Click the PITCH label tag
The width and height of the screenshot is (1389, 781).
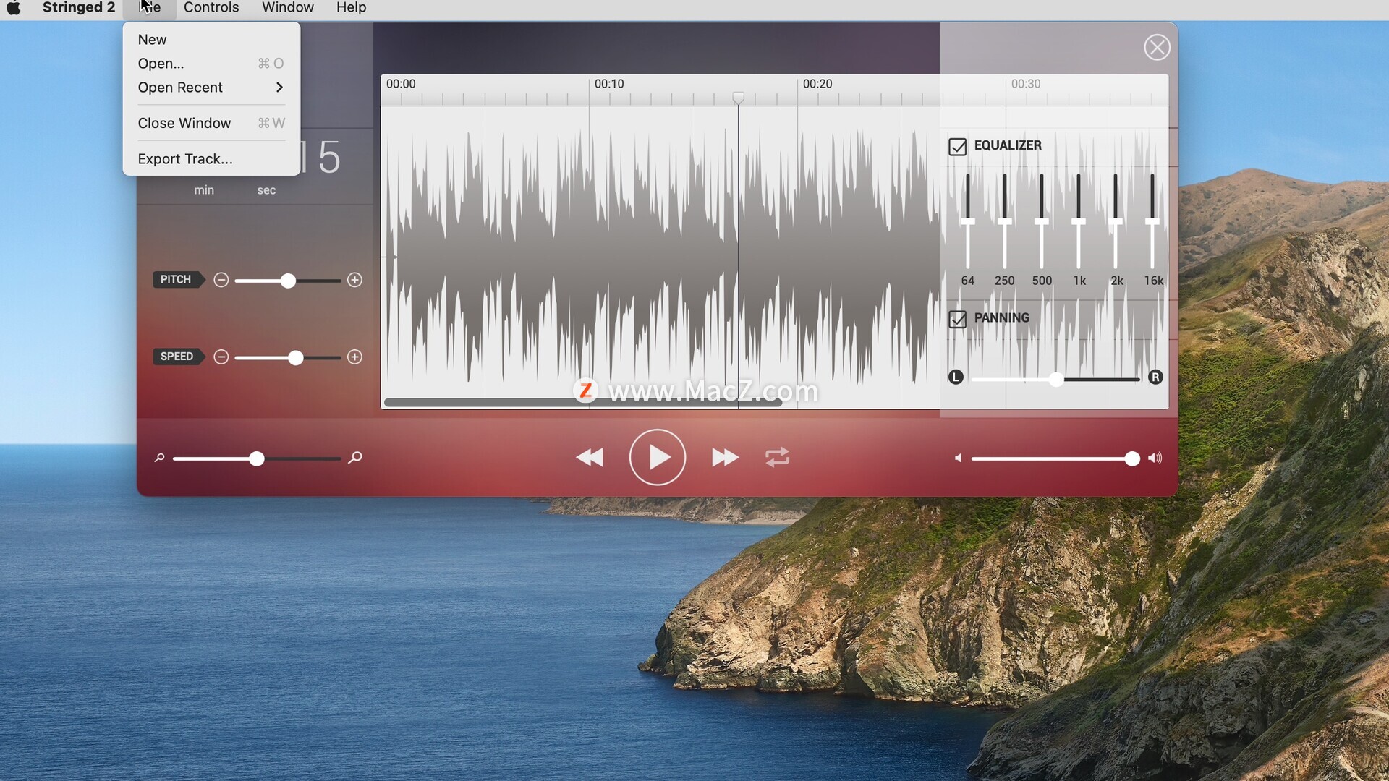point(178,279)
